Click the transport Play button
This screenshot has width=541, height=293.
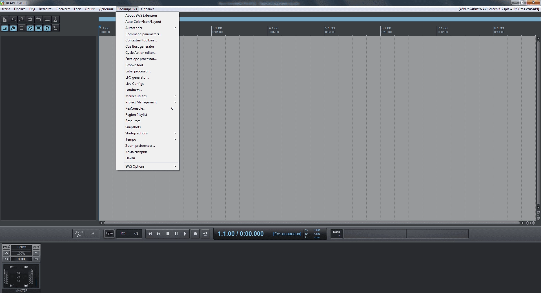185,234
